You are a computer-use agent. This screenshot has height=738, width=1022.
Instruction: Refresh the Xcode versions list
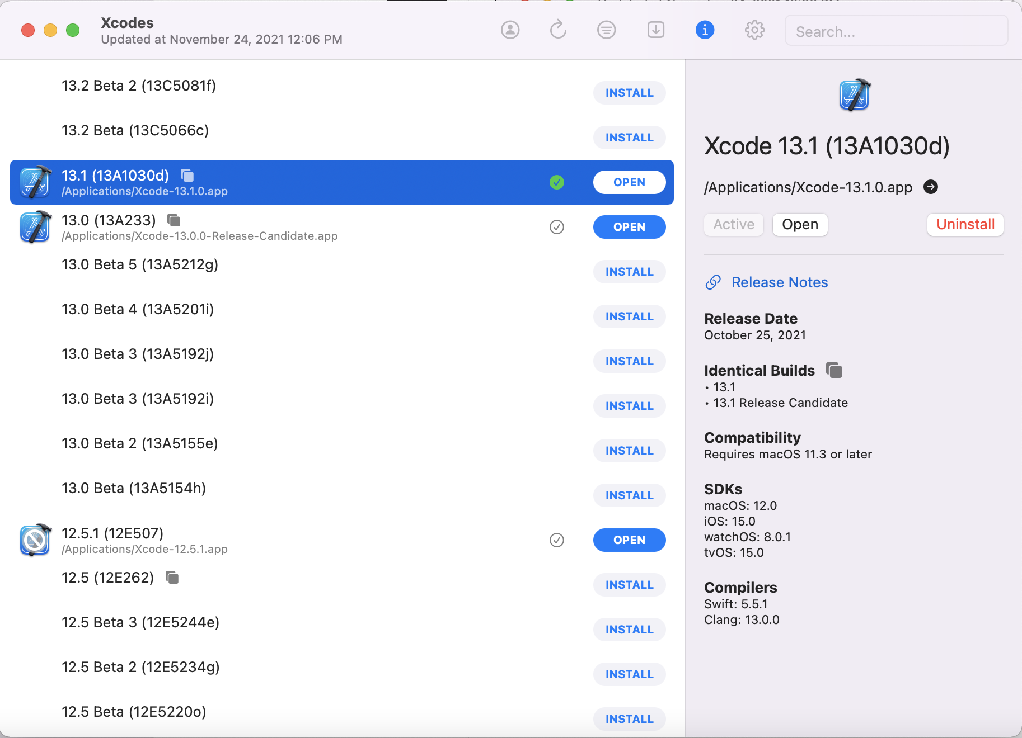click(558, 30)
